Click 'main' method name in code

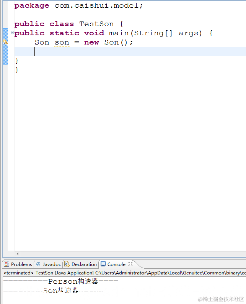point(119,33)
